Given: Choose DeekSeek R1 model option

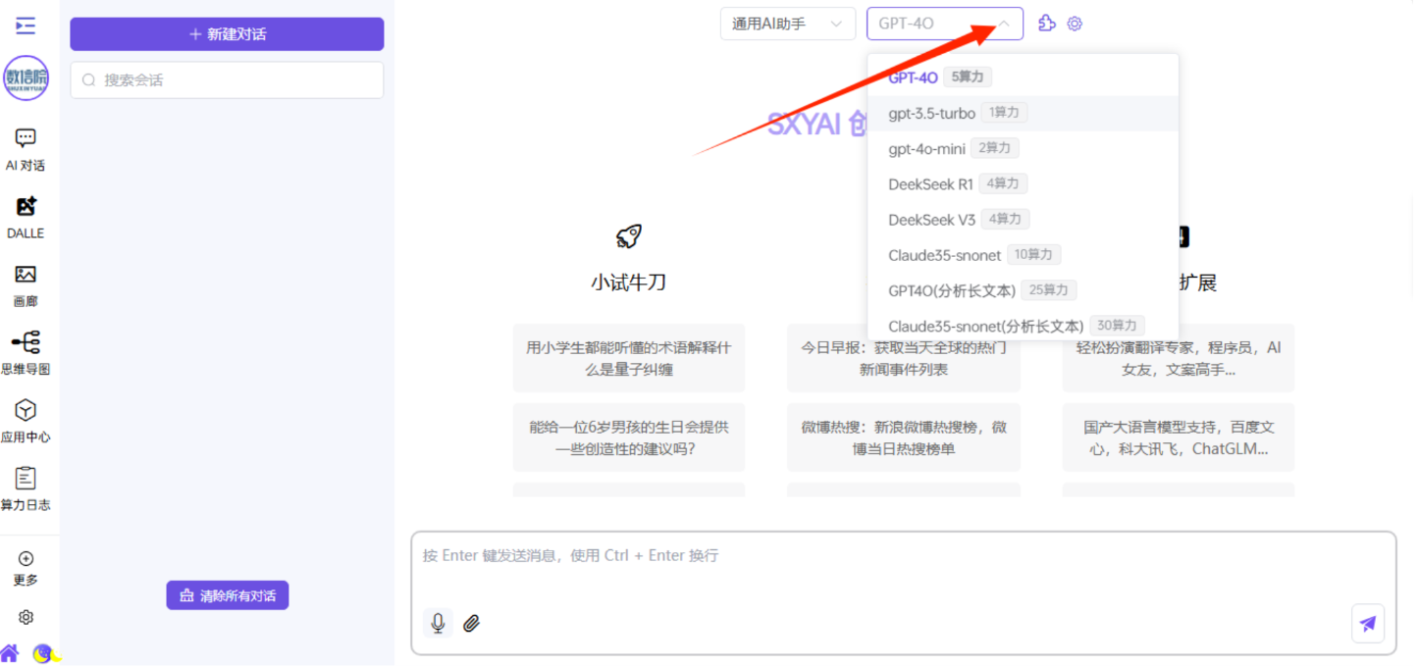Looking at the screenshot, I should 930,184.
